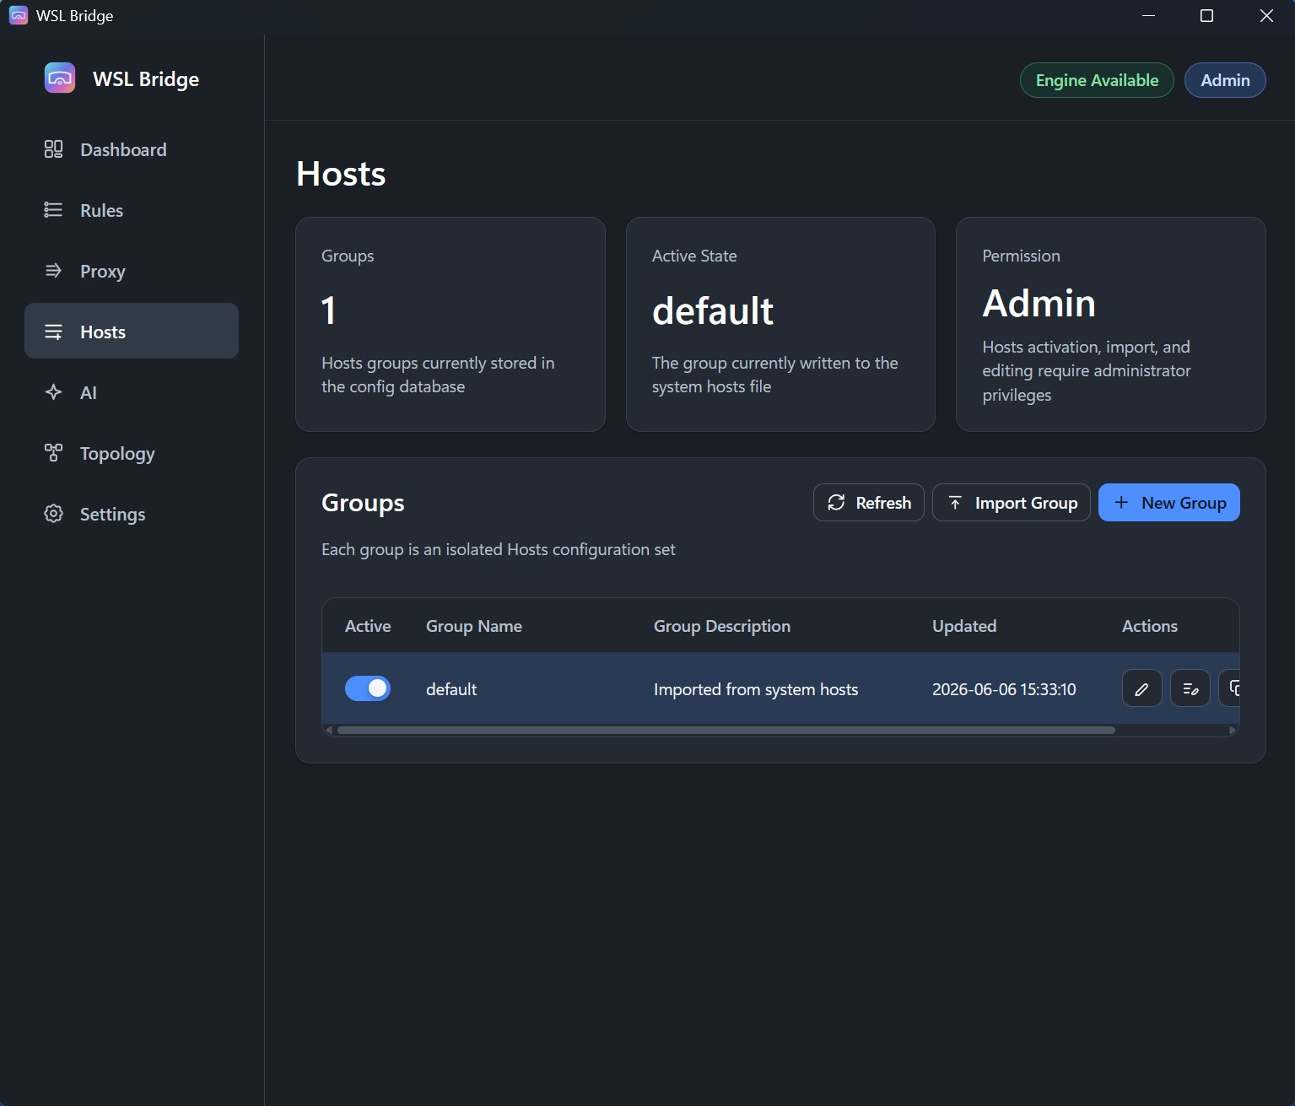Click the scrollbar right arrow

coord(1233,731)
